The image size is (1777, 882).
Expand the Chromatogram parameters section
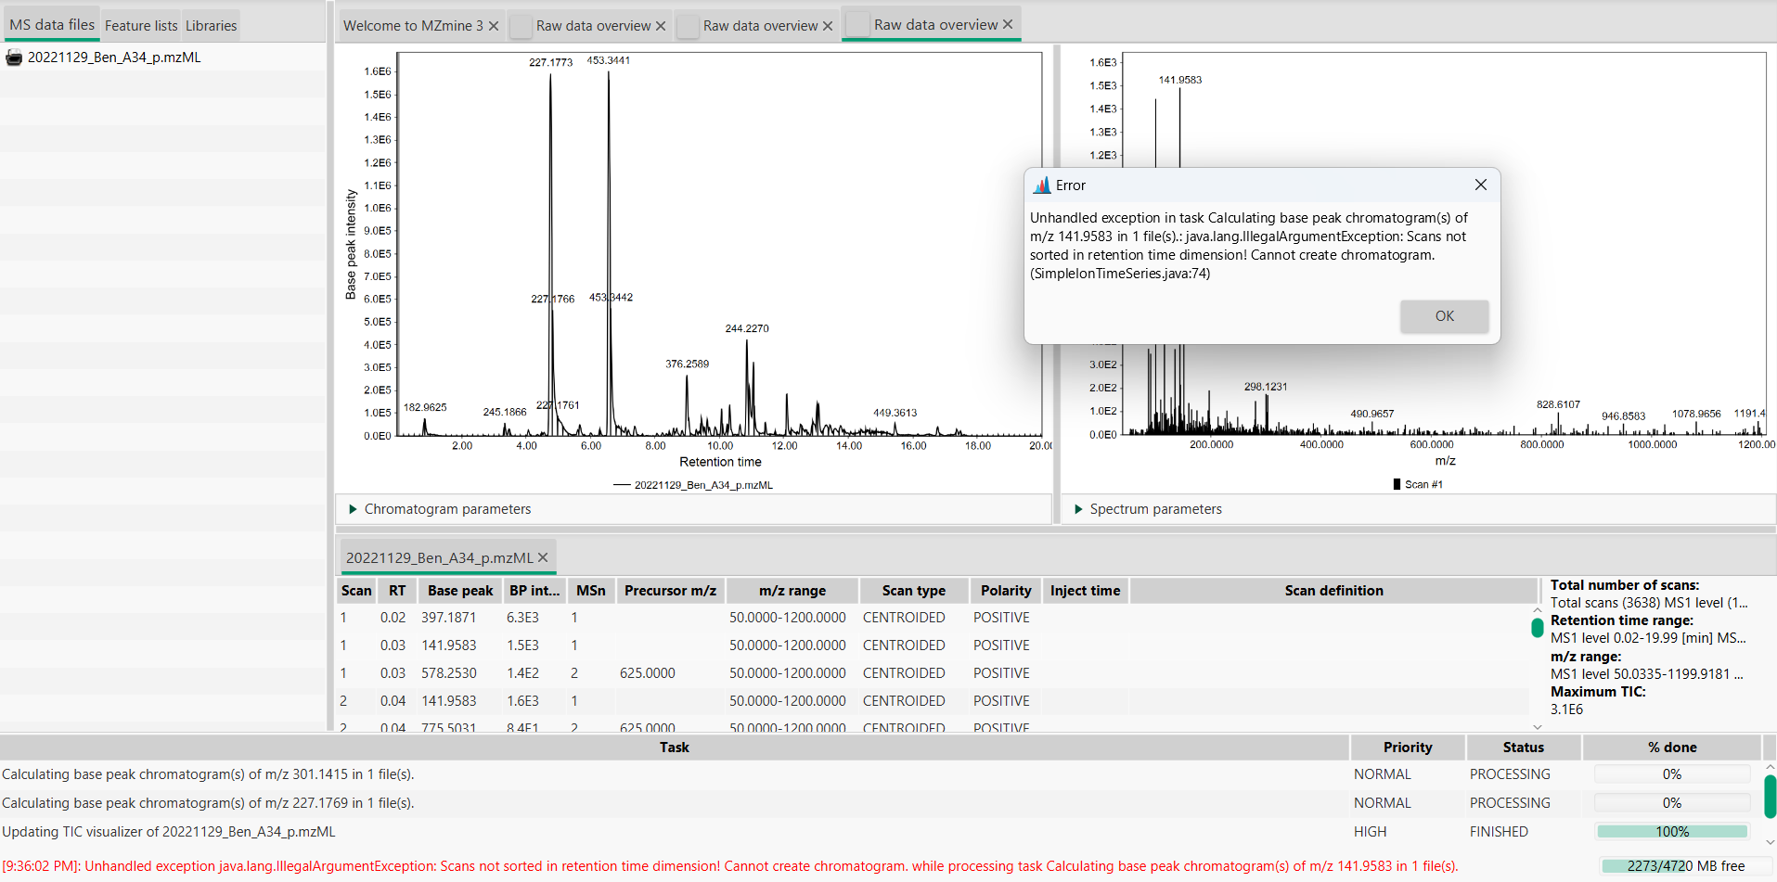coord(353,508)
